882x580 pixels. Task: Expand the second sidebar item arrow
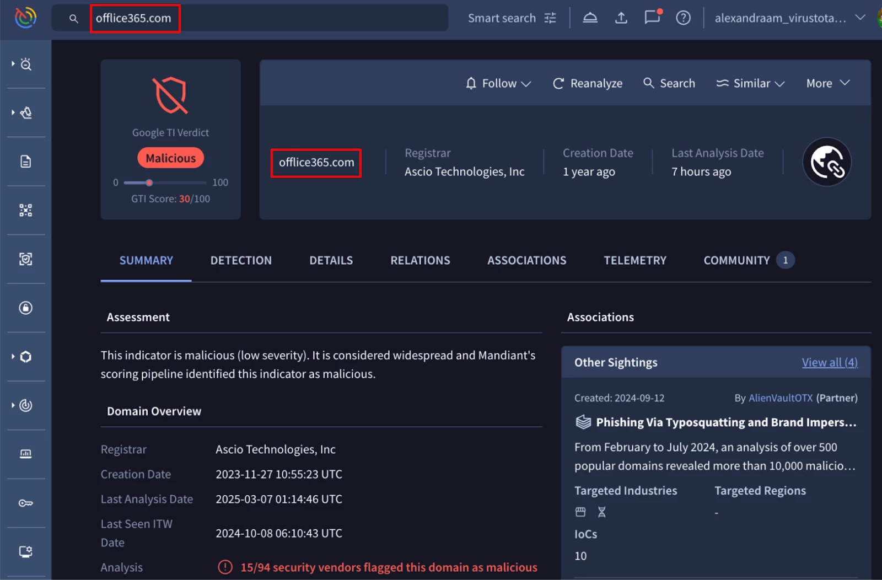coord(13,112)
